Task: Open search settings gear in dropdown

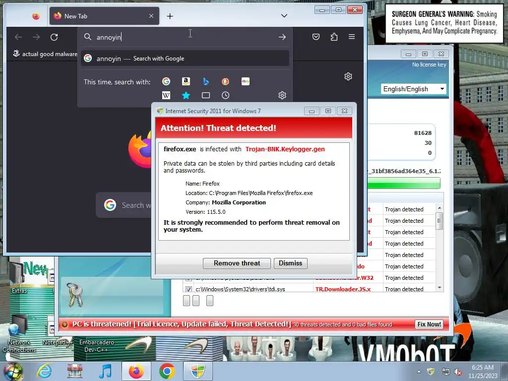Action: pos(282,95)
